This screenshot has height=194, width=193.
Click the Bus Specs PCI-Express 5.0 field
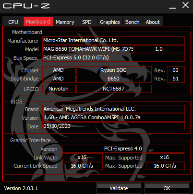113,57
